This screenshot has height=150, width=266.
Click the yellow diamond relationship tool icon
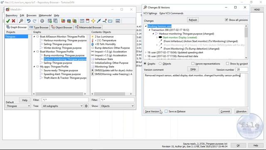coord(93,21)
